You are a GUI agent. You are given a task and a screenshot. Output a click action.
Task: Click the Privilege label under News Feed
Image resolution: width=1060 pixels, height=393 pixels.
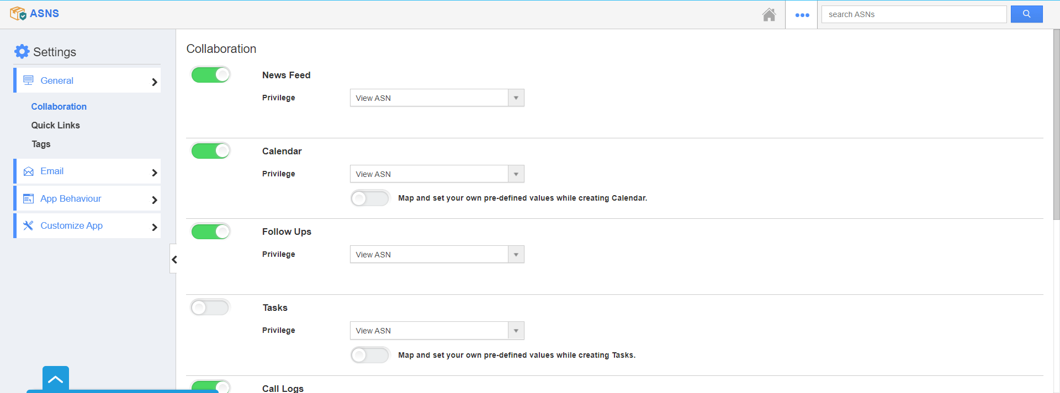(x=278, y=98)
